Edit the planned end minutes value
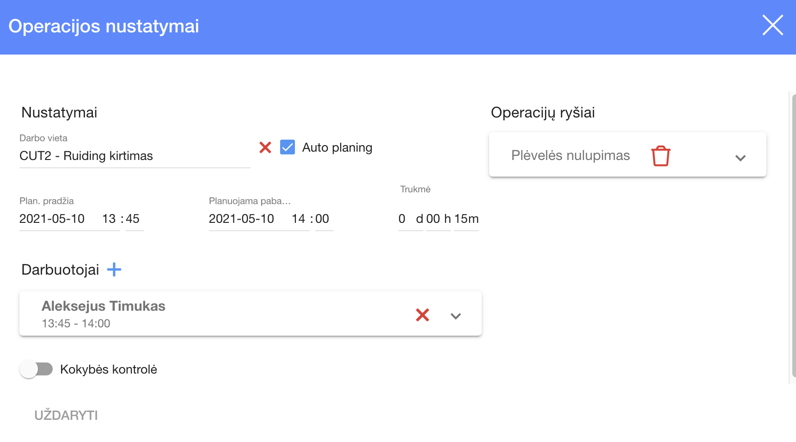Image resolution: width=796 pixels, height=442 pixels. point(323,219)
